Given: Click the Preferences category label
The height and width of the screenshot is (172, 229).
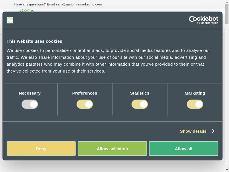Looking at the screenshot, I should 85,93.
